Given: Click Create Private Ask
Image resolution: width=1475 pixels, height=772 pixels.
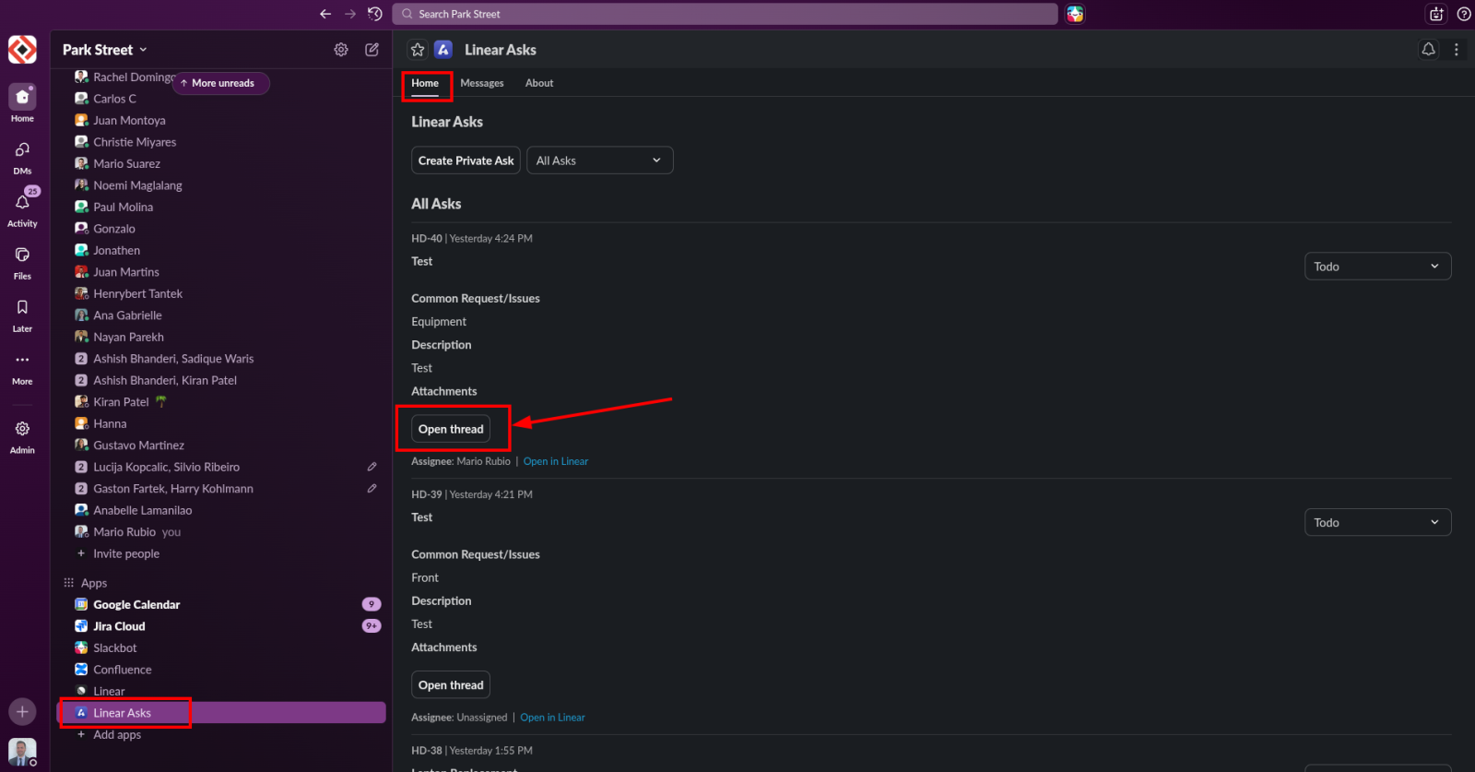Looking at the screenshot, I should pyautogui.click(x=466, y=160).
